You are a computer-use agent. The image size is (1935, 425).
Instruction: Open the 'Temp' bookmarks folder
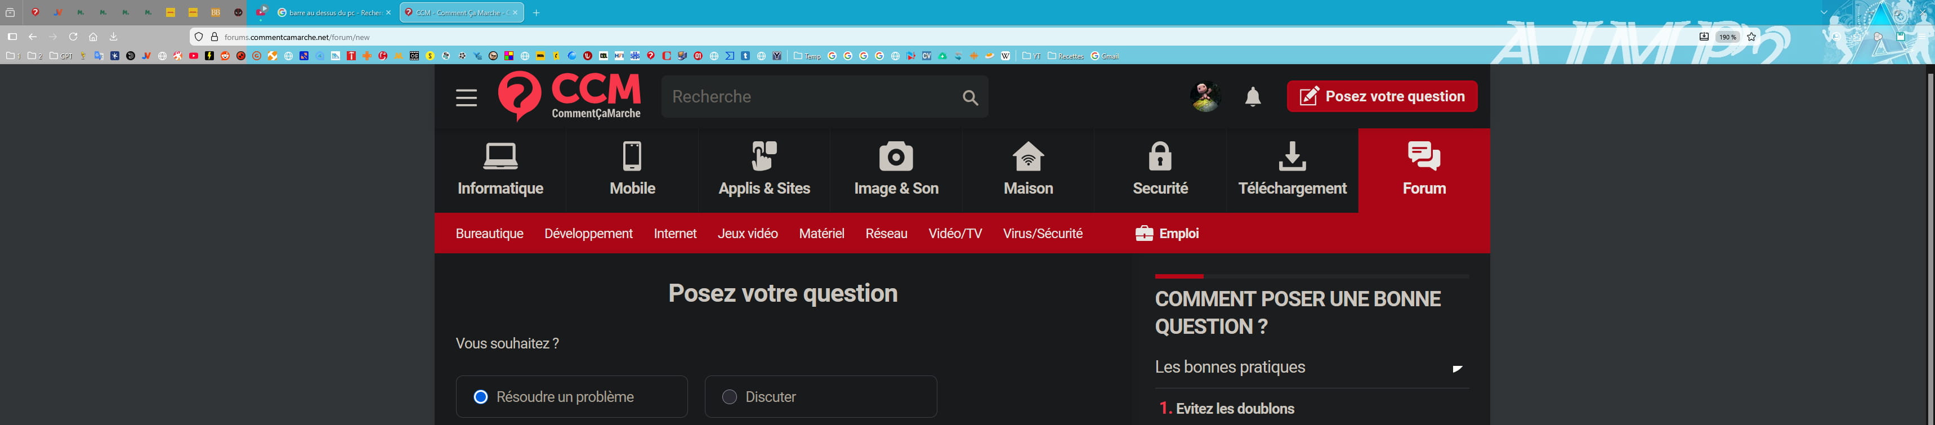point(807,56)
